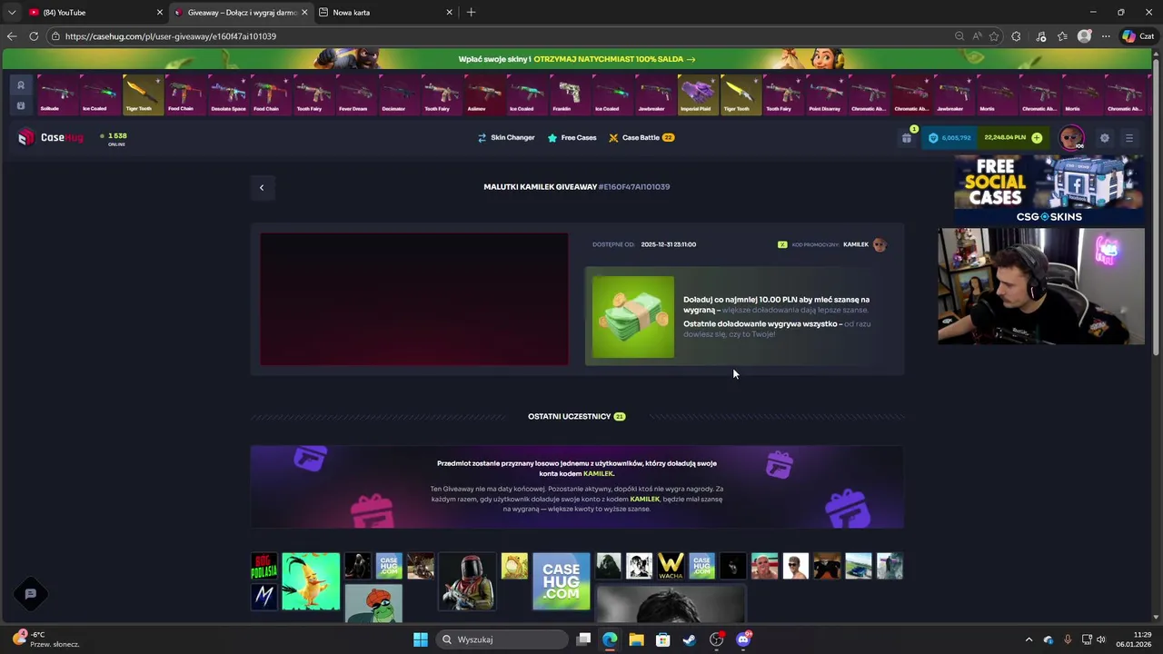The image size is (1163, 654).
Task: Click the Wyszukaj taskbar search box
Action: [x=503, y=639]
